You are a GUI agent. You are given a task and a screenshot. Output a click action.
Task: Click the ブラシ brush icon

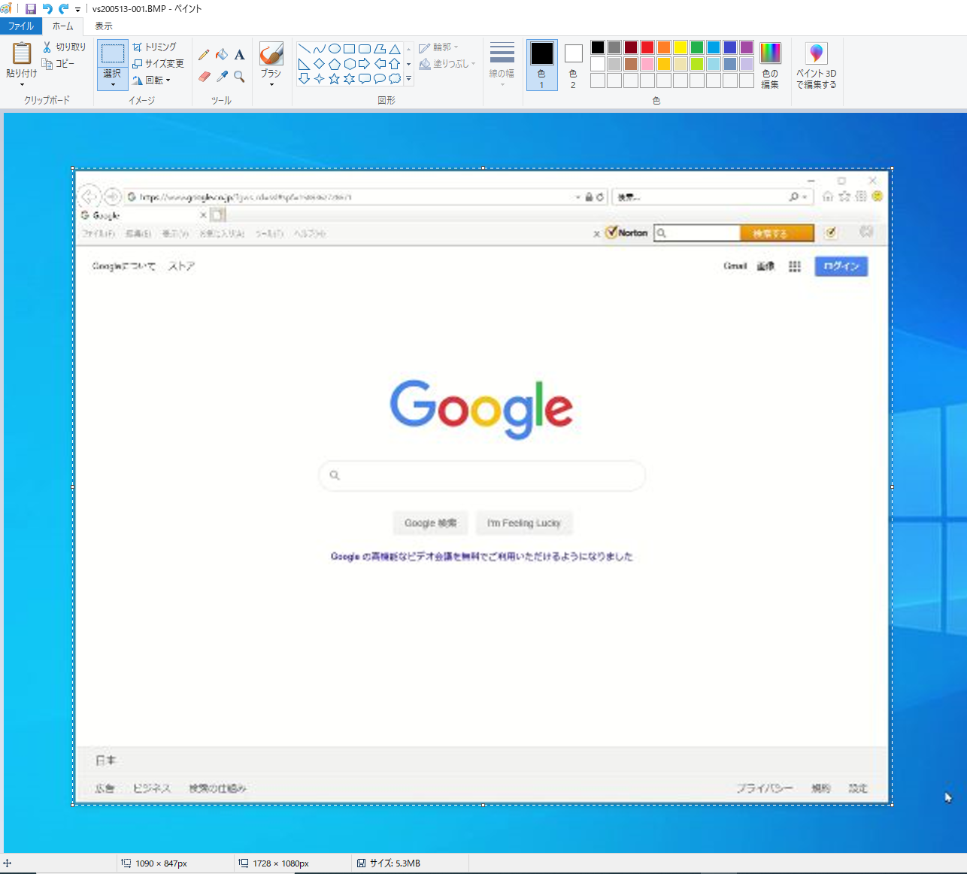[271, 53]
